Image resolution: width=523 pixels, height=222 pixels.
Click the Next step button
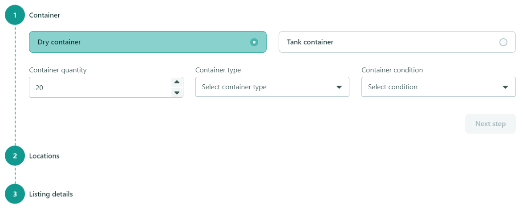(x=491, y=124)
